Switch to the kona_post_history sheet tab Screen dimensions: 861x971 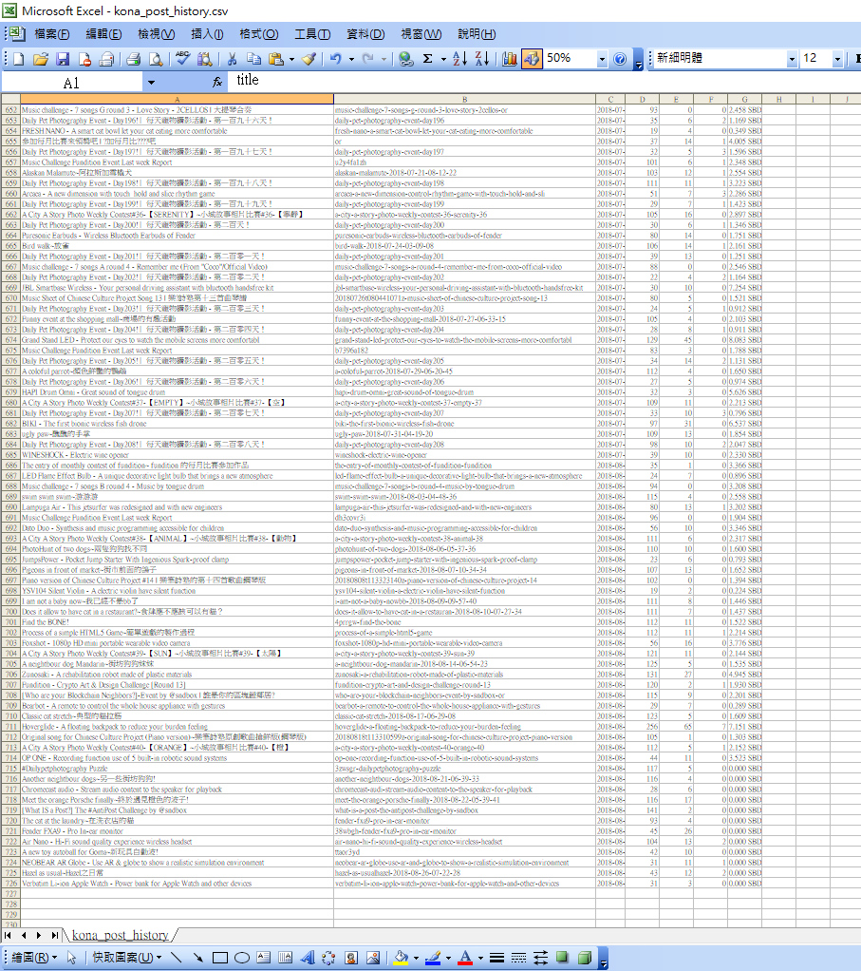120,935
